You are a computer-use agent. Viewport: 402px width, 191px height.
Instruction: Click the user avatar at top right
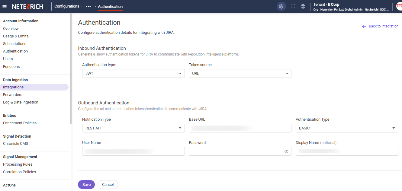pyautogui.click(x=399, y=6)
